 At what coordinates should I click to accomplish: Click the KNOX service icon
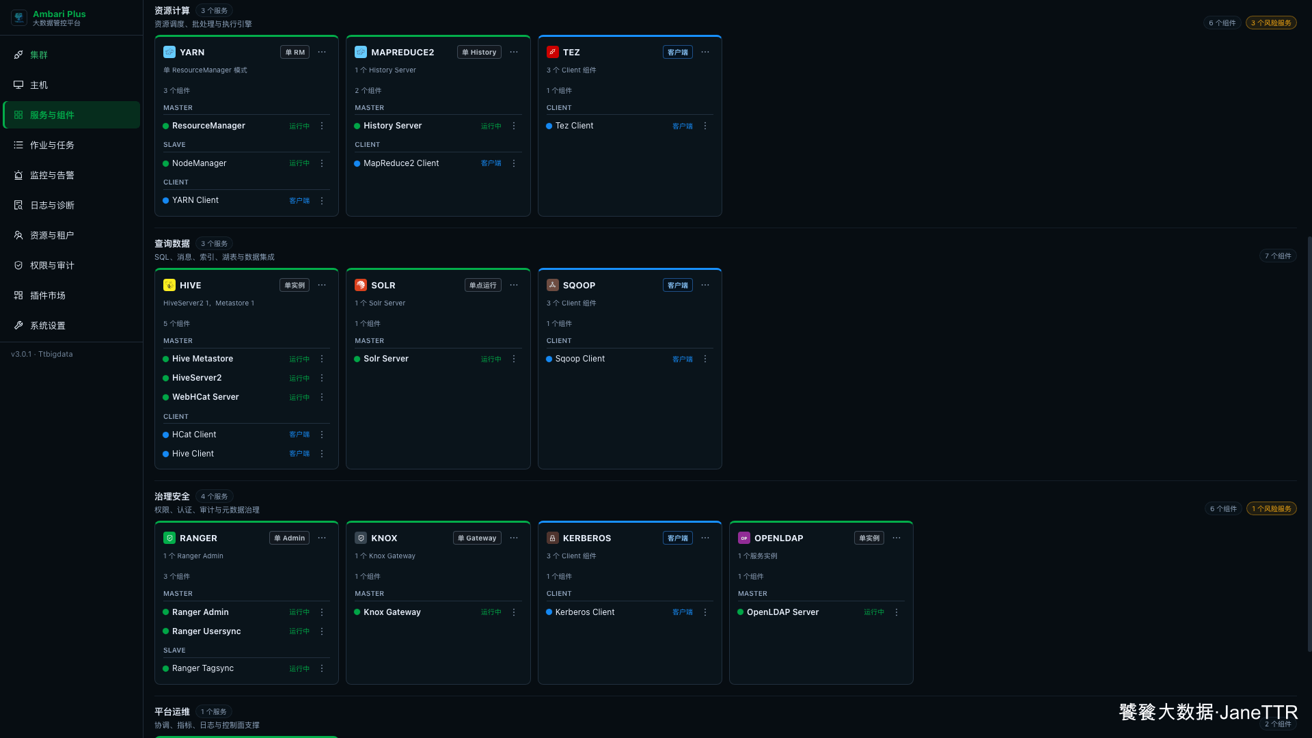coord(361,538)
